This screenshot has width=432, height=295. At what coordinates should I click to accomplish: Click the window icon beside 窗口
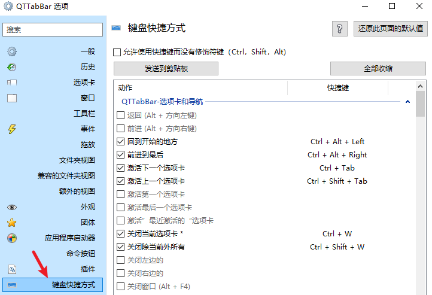[12, 98]
